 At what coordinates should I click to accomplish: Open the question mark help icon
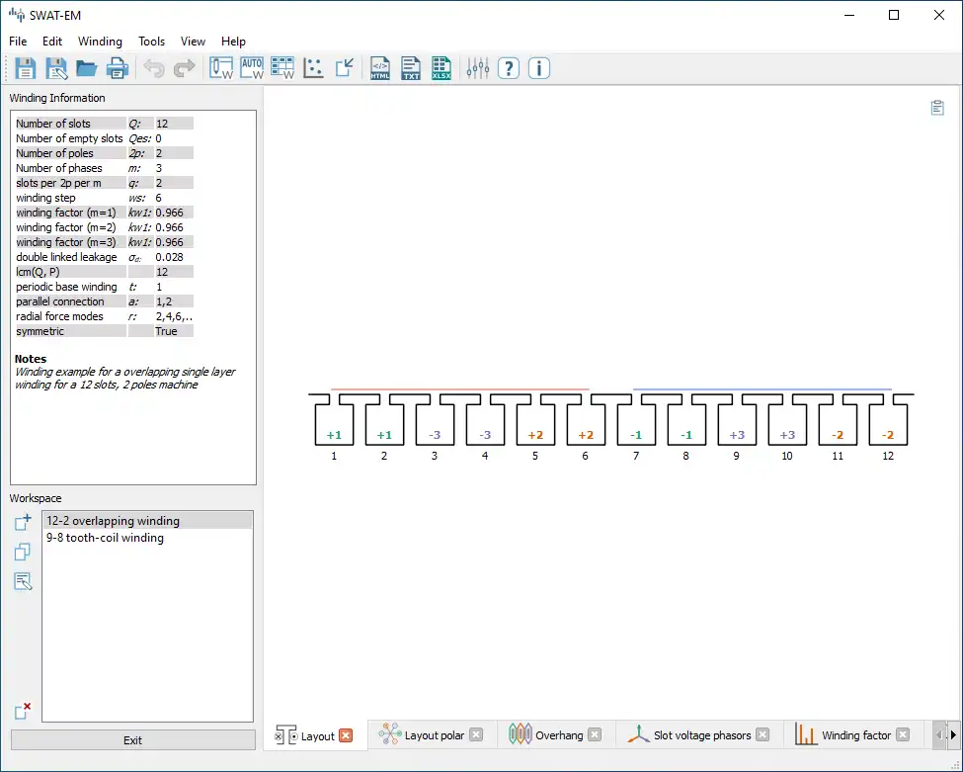click(508, 68)
